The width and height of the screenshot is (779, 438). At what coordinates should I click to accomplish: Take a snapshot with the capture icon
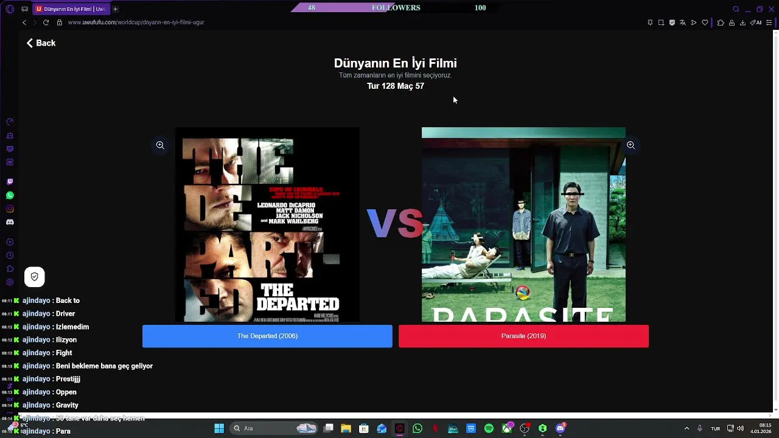(x=661, y=23)
